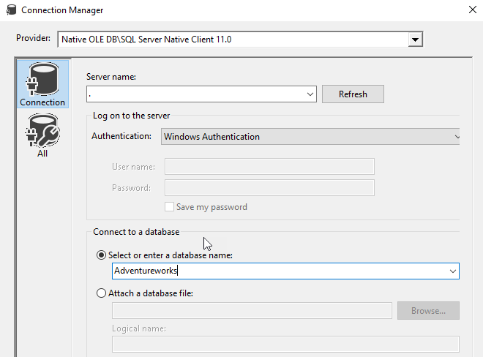Toggle the Save my password checkbox
483x357 pixels.
click(x=169, y=207)
